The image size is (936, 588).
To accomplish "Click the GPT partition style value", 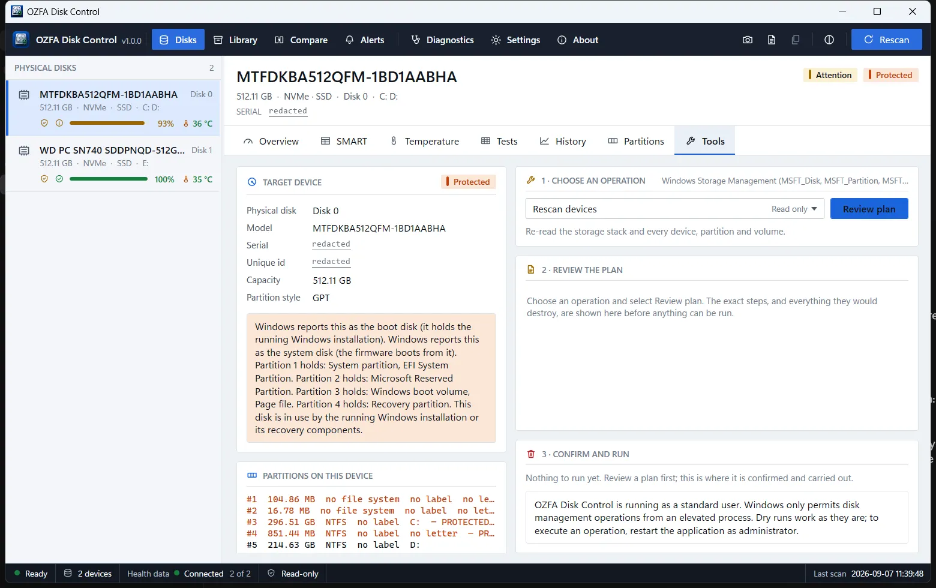I will pos(321,298).
